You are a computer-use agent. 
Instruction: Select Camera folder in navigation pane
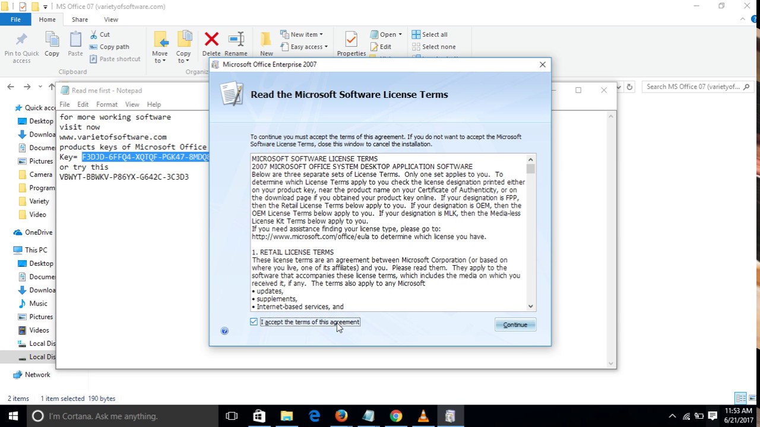tap(36, 174)
